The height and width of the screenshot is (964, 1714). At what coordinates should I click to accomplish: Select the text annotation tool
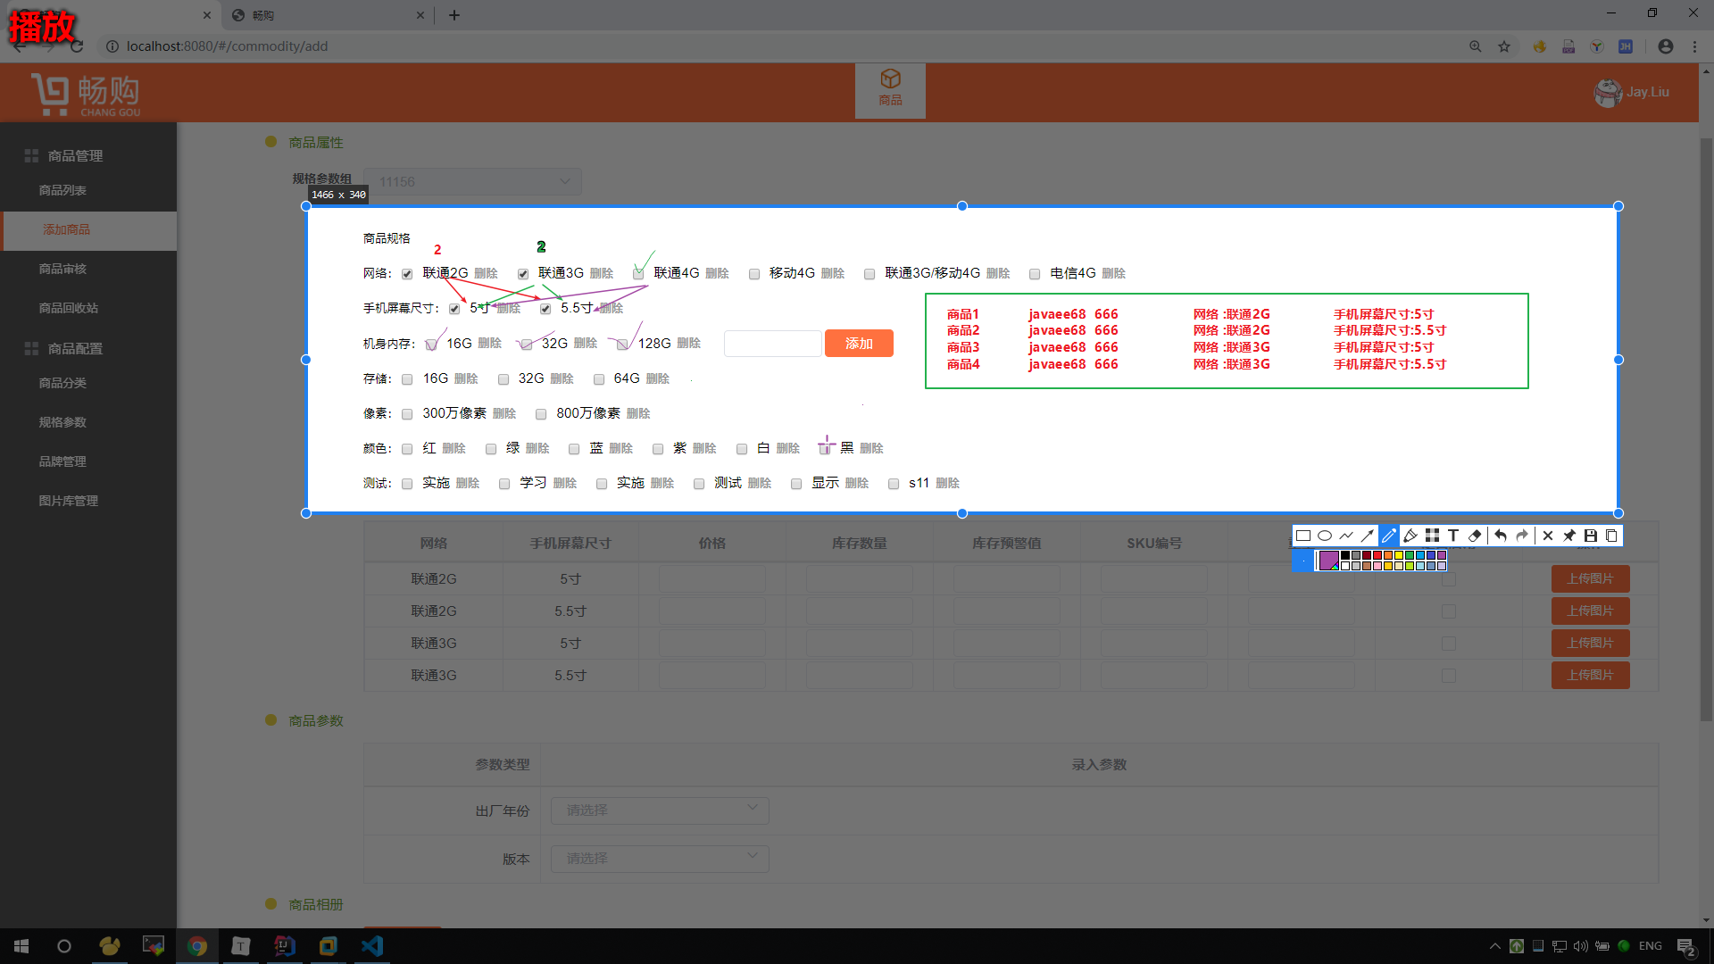click(x=1453, y=536)
